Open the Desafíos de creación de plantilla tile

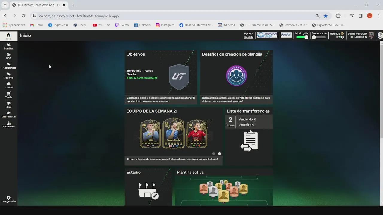(236, 77)
